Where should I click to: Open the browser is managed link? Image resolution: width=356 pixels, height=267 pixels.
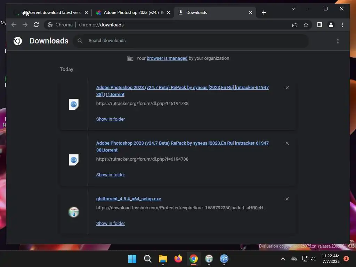pyautogui.click(x=167, y=58)
